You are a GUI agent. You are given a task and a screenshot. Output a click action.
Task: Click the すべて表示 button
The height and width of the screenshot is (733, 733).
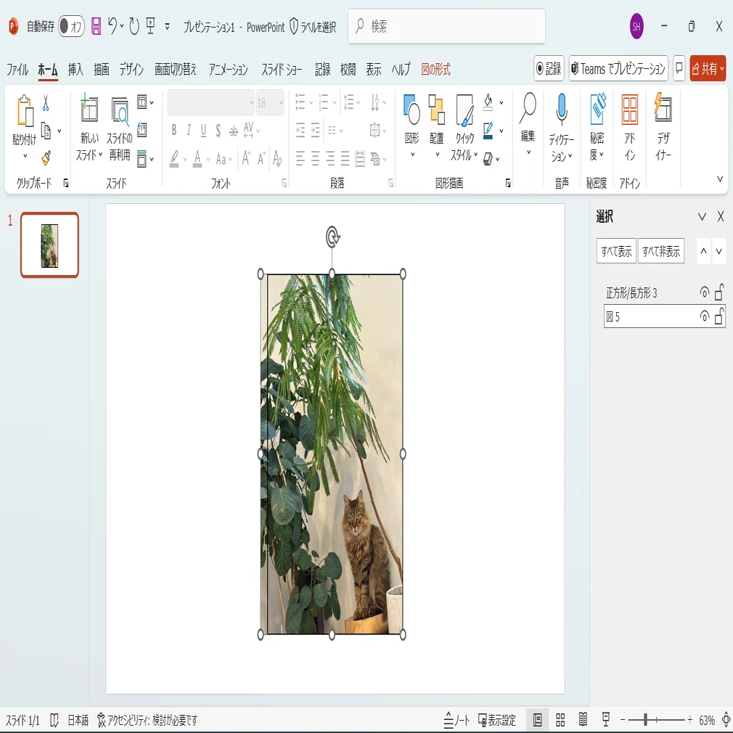point(616,252)
